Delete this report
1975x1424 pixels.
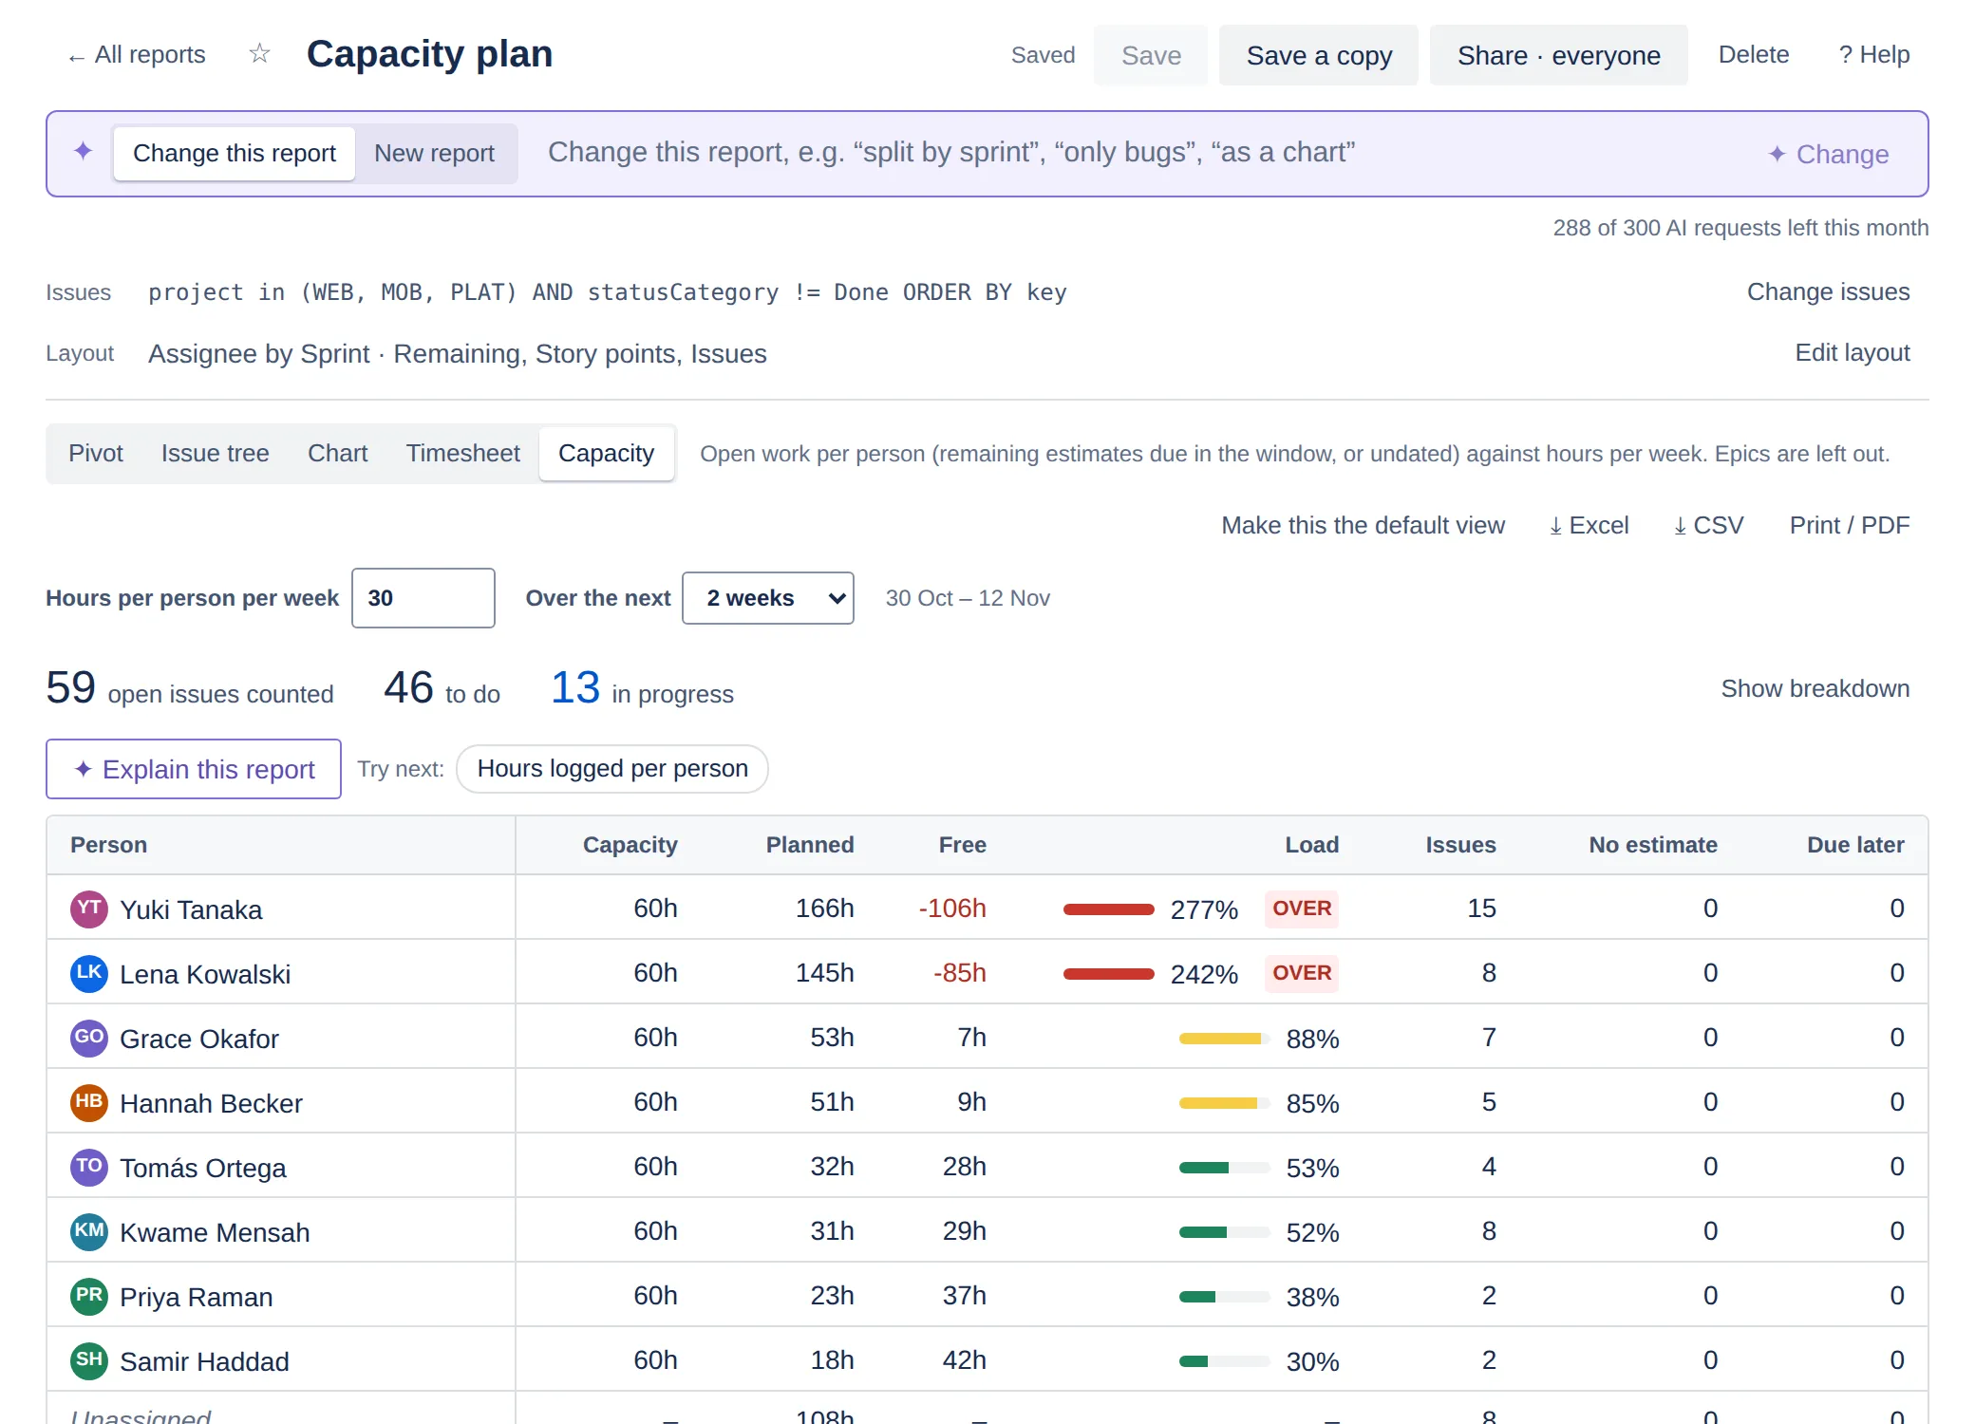1754,55
